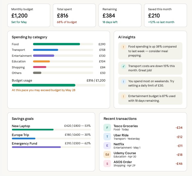Click the Others £50 amount
Screen dimensions: 192x176
click(103, 73)
